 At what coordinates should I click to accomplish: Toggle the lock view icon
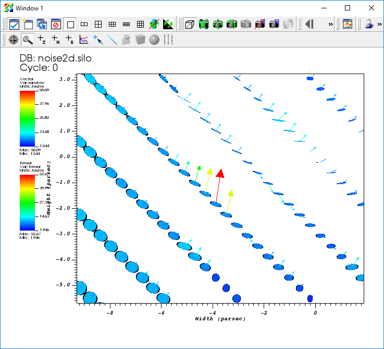pos(369,25)
